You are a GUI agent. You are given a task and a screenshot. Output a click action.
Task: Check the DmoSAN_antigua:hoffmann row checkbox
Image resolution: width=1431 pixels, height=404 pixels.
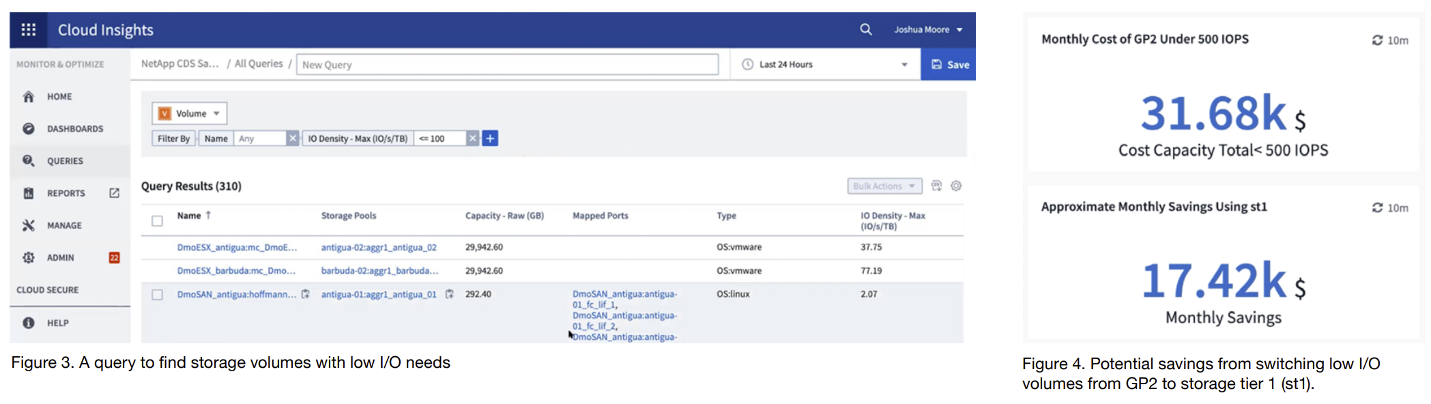tap(158, 295)
